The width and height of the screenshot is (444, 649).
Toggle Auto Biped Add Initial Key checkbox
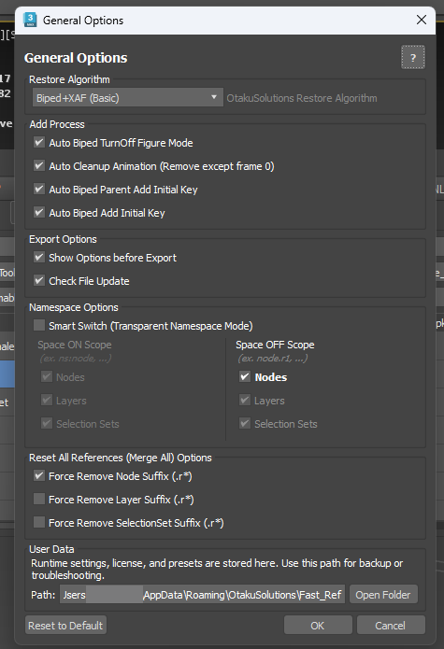pyautogui.click(x=39, y=212)
